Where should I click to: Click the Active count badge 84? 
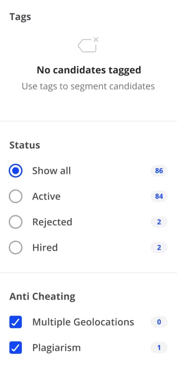coord(159,196)
